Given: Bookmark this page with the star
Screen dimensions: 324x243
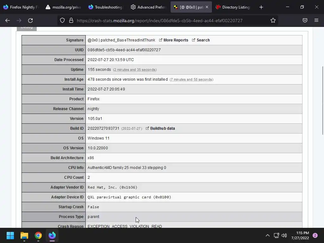Looking at the screenshot, I should [273, 20].
